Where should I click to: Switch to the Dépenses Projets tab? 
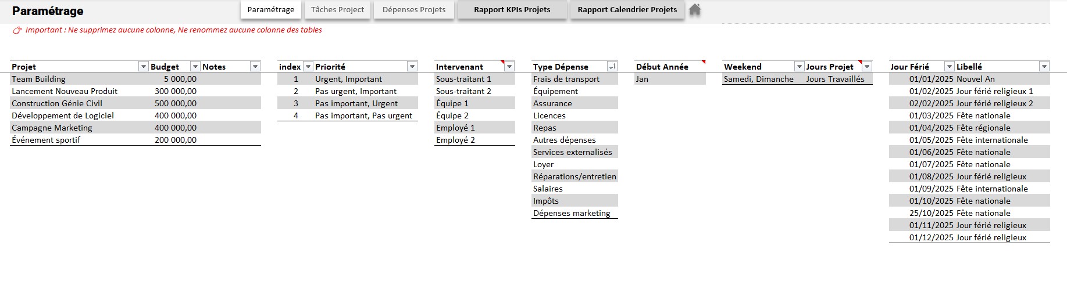click(414, 10)
